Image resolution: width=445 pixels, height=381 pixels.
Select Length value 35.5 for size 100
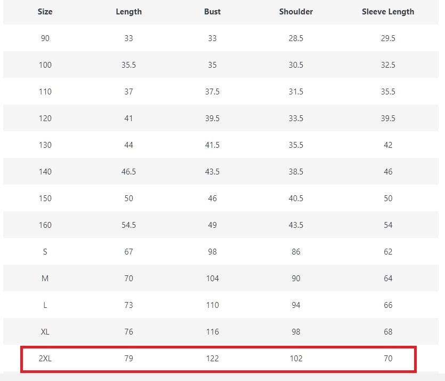(128, 65)
